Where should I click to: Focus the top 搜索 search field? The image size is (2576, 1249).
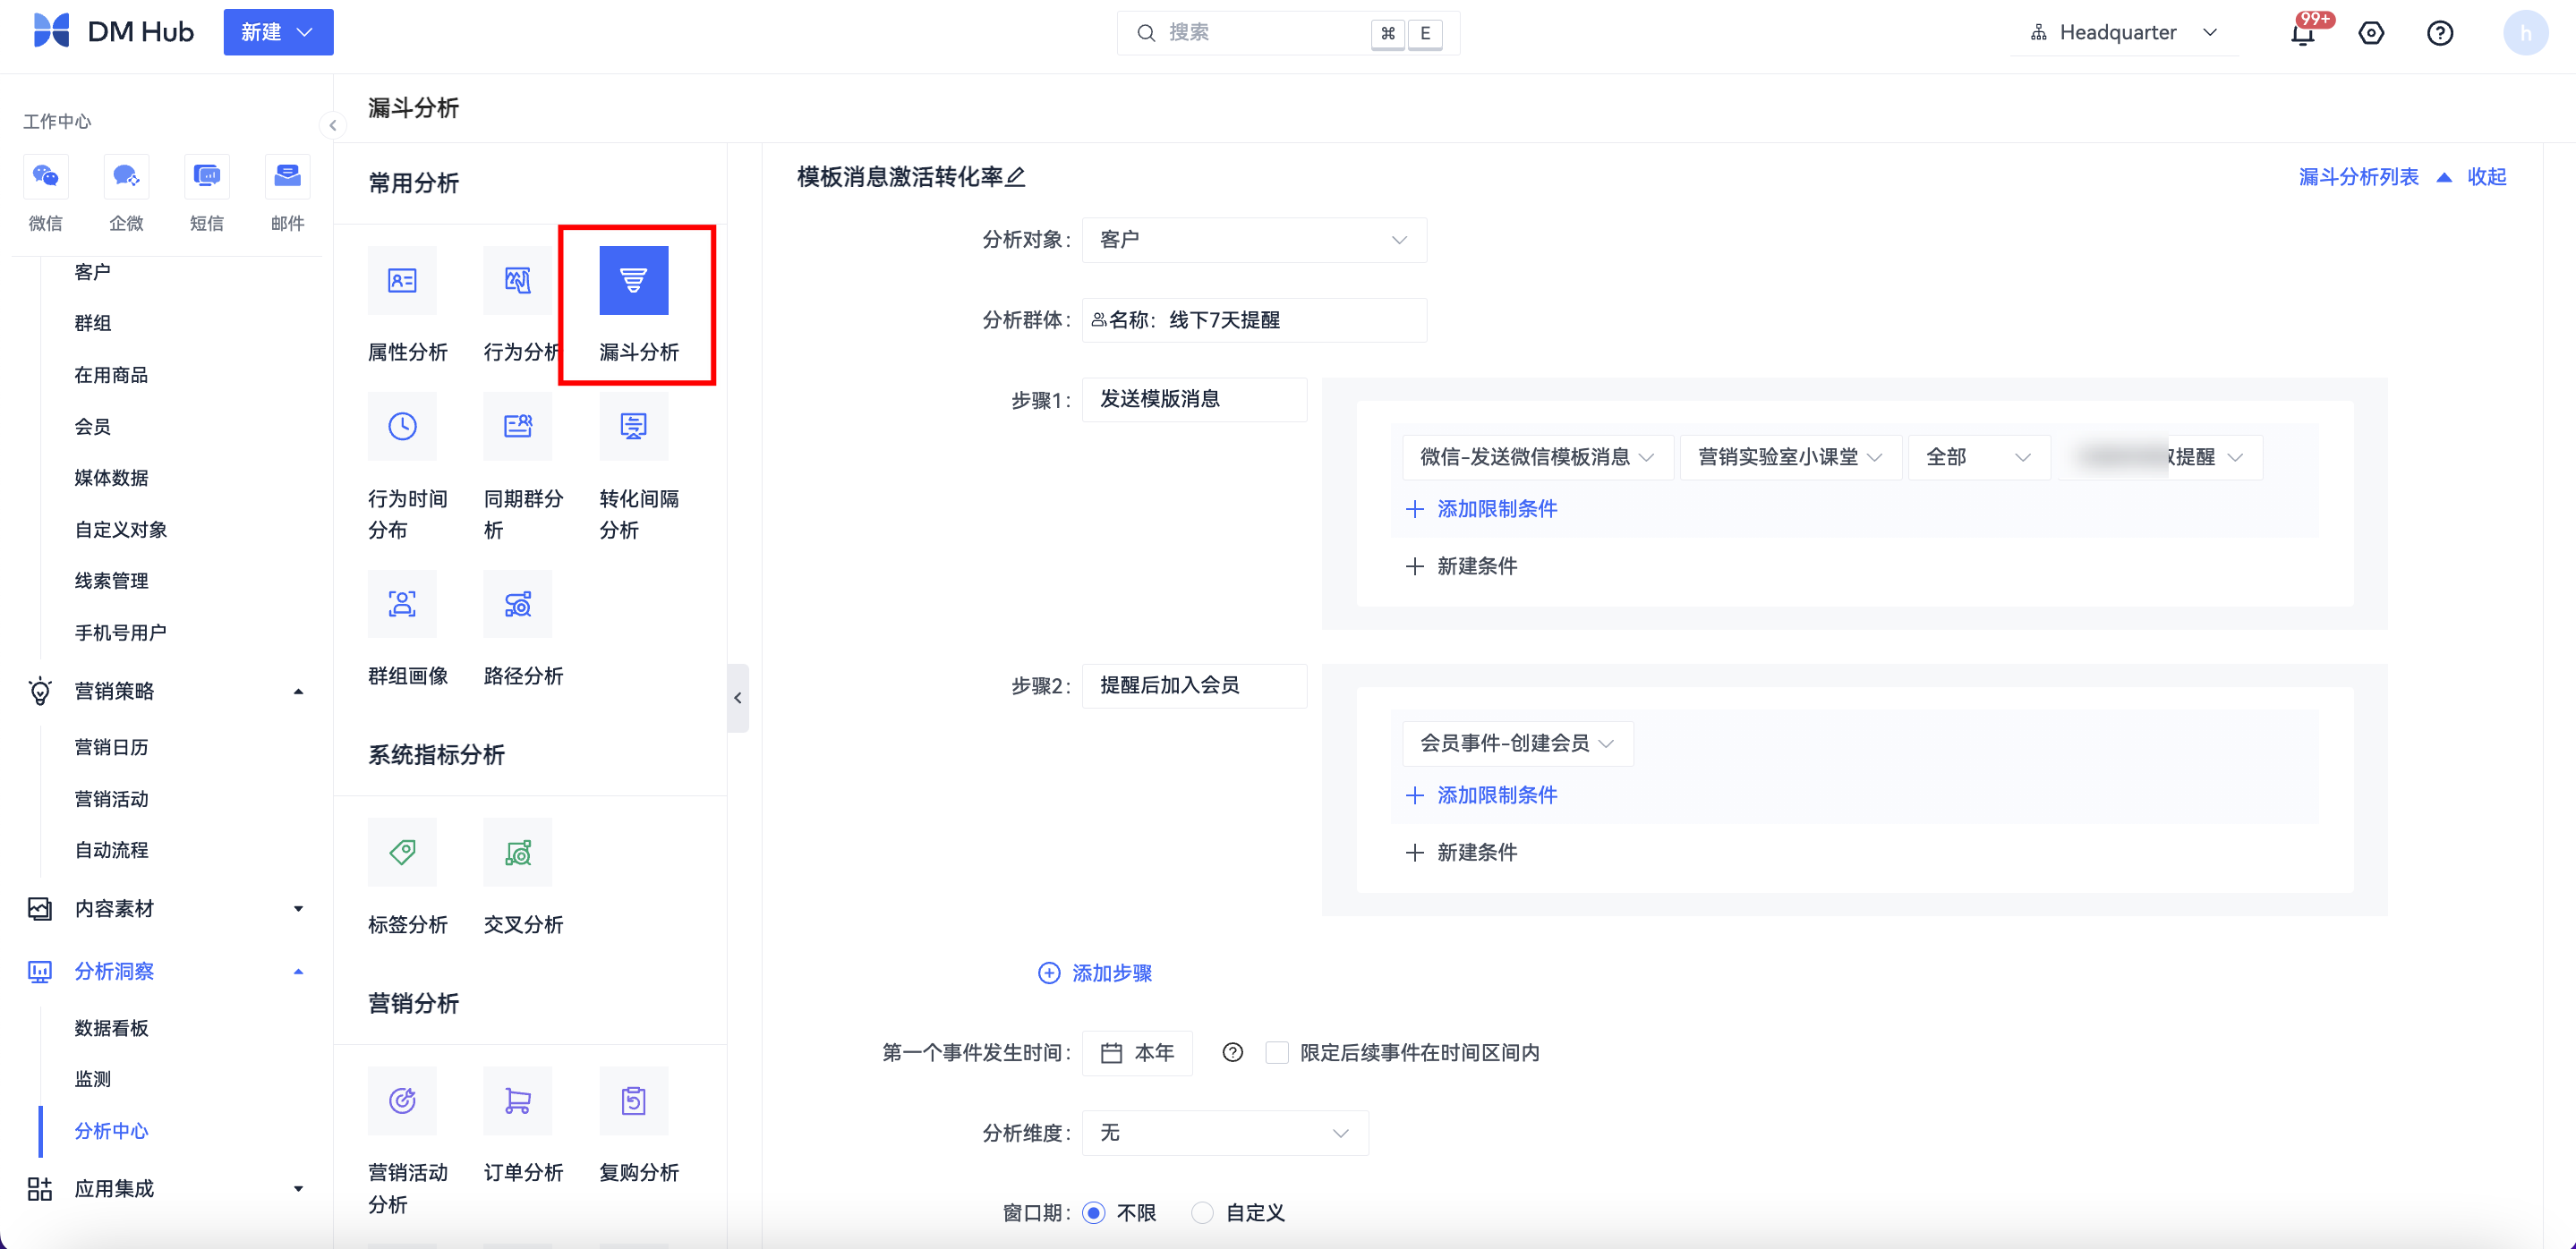click(1288, 33)
